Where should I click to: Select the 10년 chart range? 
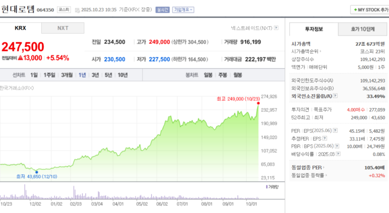pos(122,75)
